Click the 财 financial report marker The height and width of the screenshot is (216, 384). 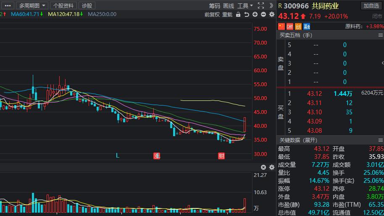pyautogui.click(x=221, y=156)
